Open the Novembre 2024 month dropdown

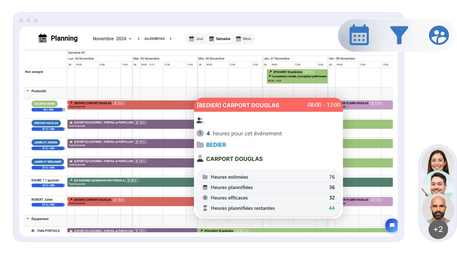tap(112, 39)
